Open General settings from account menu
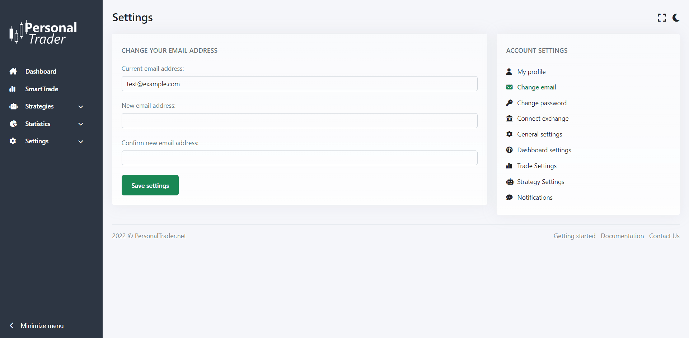This screenshot has height=338, width=689. (x=539, y=134)
